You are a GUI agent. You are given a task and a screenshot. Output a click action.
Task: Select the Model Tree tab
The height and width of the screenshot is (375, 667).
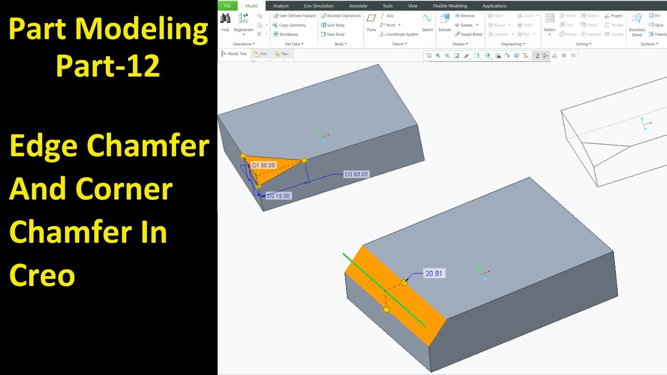[x=234, y=54]
